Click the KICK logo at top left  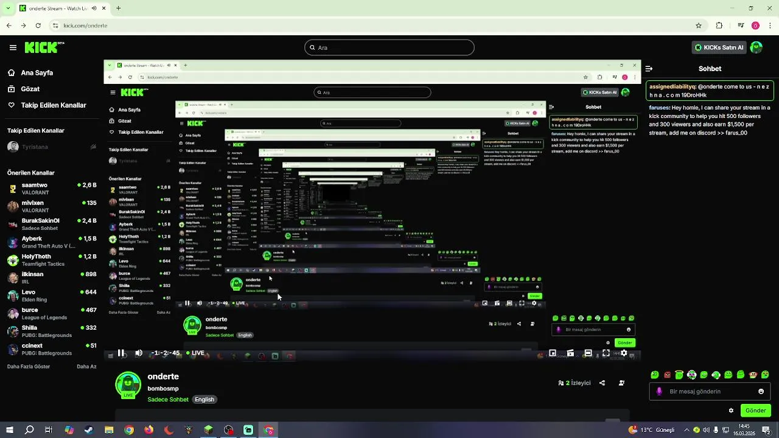[44, 47]
